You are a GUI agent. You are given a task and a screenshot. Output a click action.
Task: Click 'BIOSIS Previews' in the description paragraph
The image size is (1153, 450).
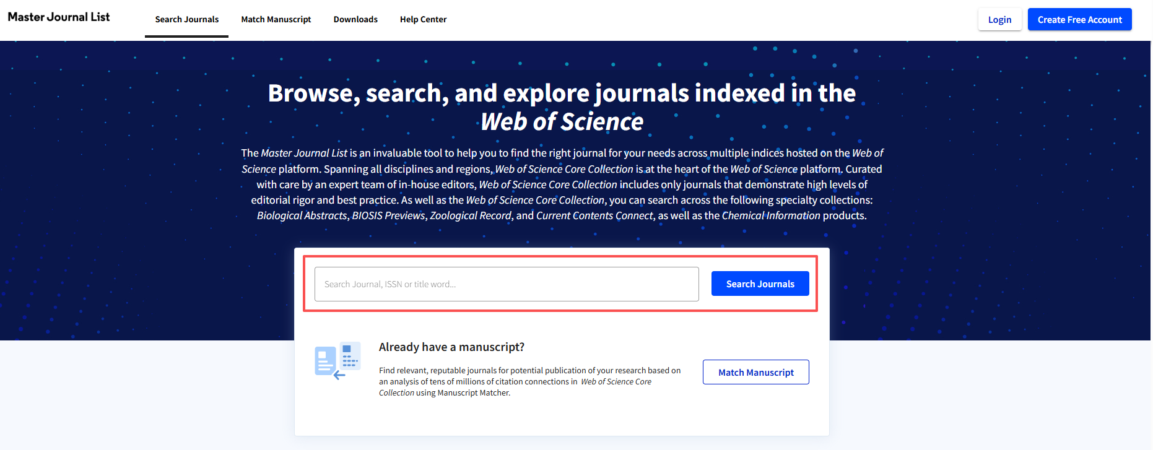[x=388, y=216]
